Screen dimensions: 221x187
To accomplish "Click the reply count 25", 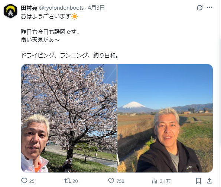I will (x=32, y=181).
